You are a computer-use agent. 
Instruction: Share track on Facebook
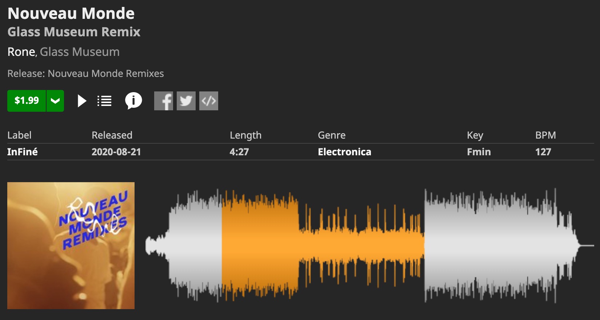click(x=164, y=101)
